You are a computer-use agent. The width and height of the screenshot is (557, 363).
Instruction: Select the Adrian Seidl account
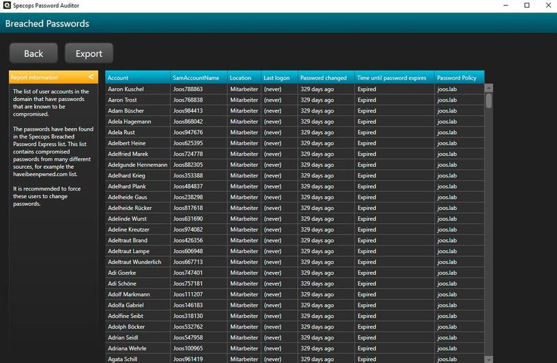[x=123, y=337]
